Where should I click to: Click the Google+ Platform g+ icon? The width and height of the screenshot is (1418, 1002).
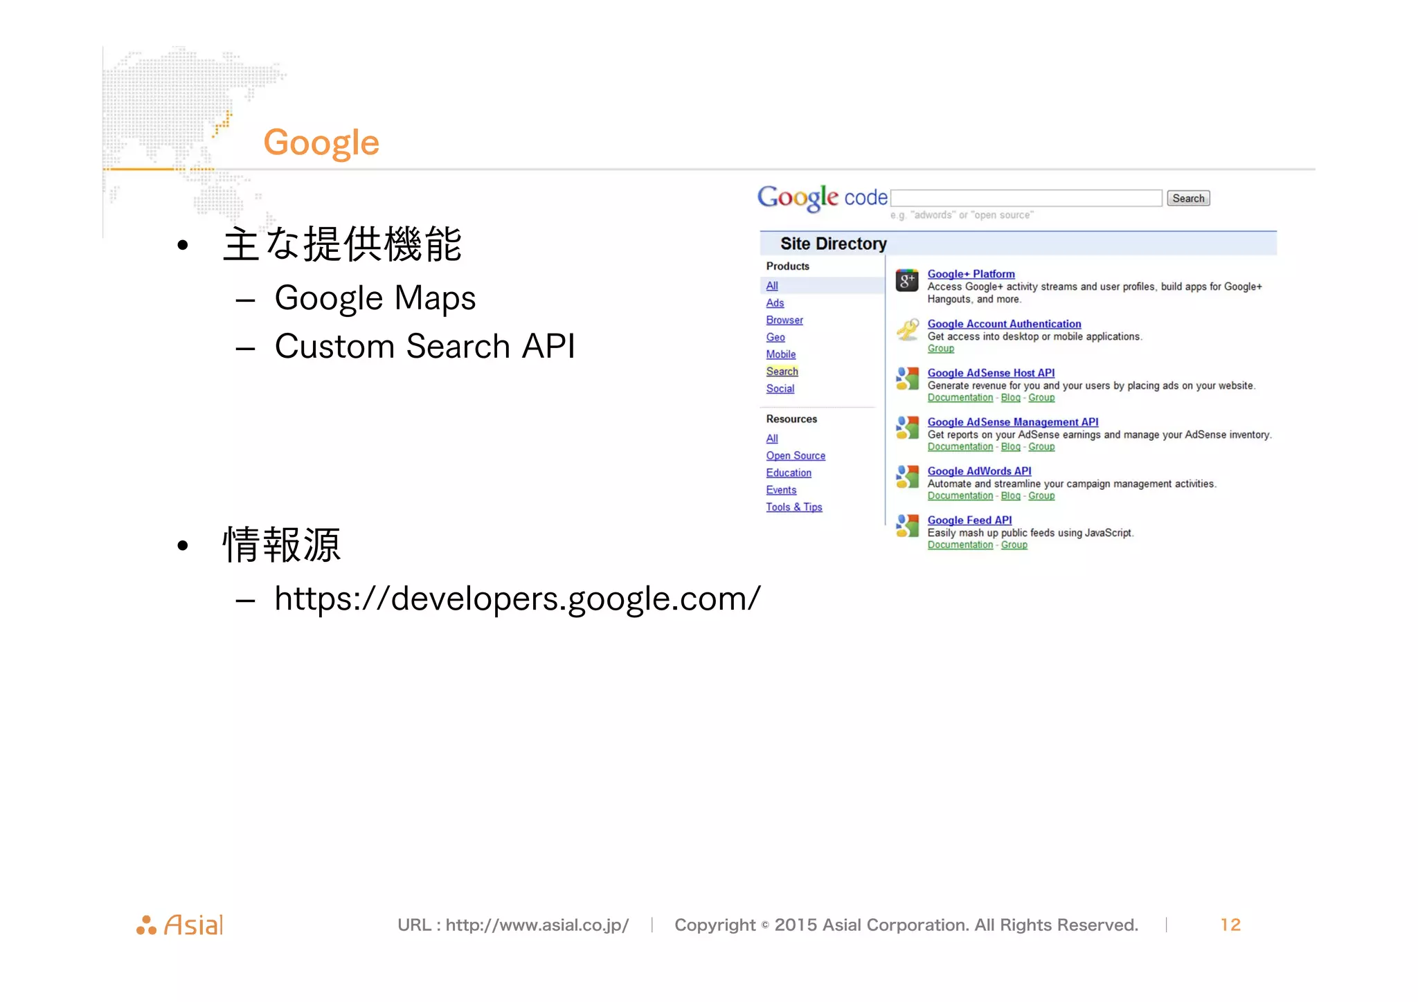pos(907,280)
